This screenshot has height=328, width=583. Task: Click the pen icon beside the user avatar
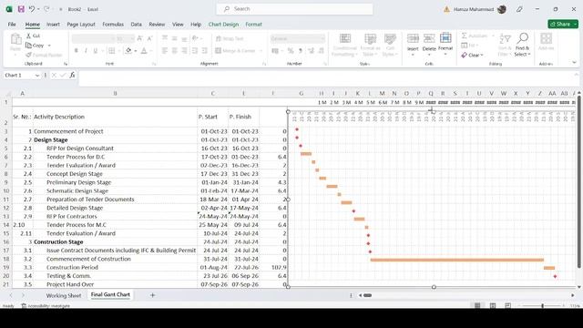[x=519, y=9]
